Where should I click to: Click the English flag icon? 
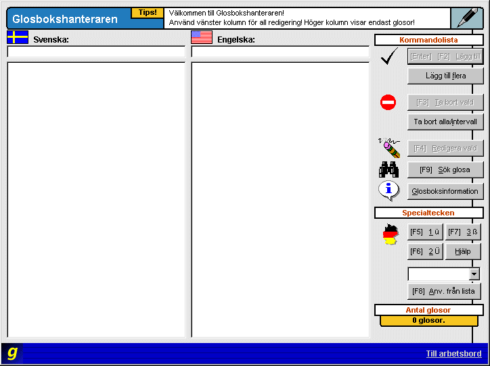click(x=202, y=37)
